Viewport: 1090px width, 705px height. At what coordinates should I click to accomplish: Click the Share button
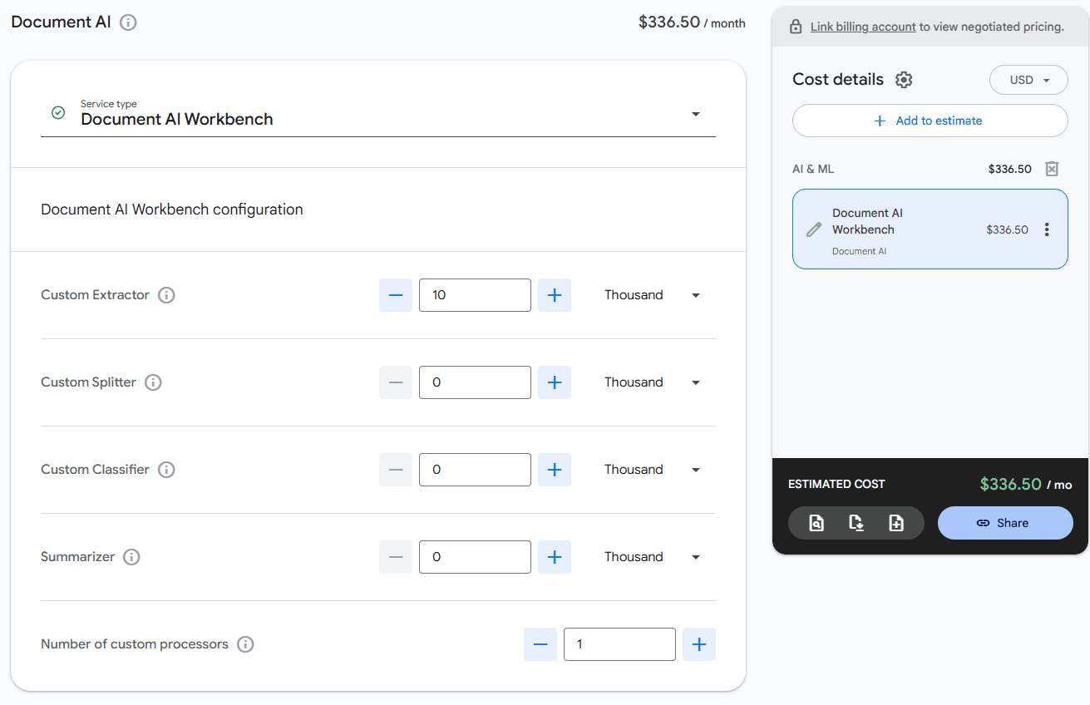[1005, 522]
